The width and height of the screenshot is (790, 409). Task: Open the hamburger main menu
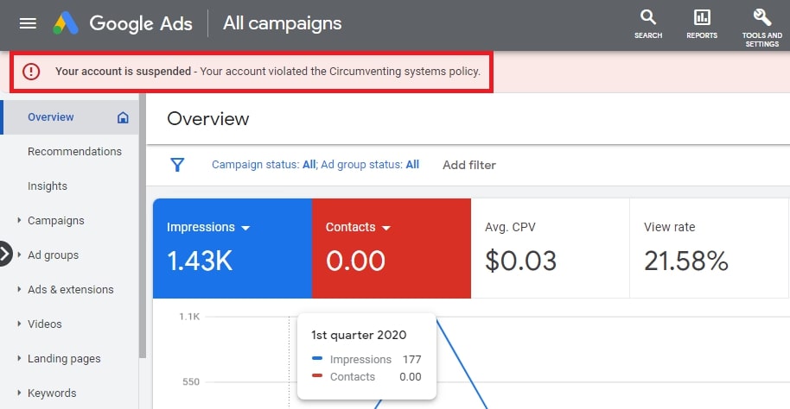28,23
